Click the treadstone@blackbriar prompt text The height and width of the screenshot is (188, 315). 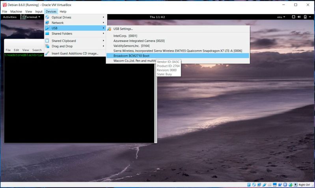click(24, 55)
